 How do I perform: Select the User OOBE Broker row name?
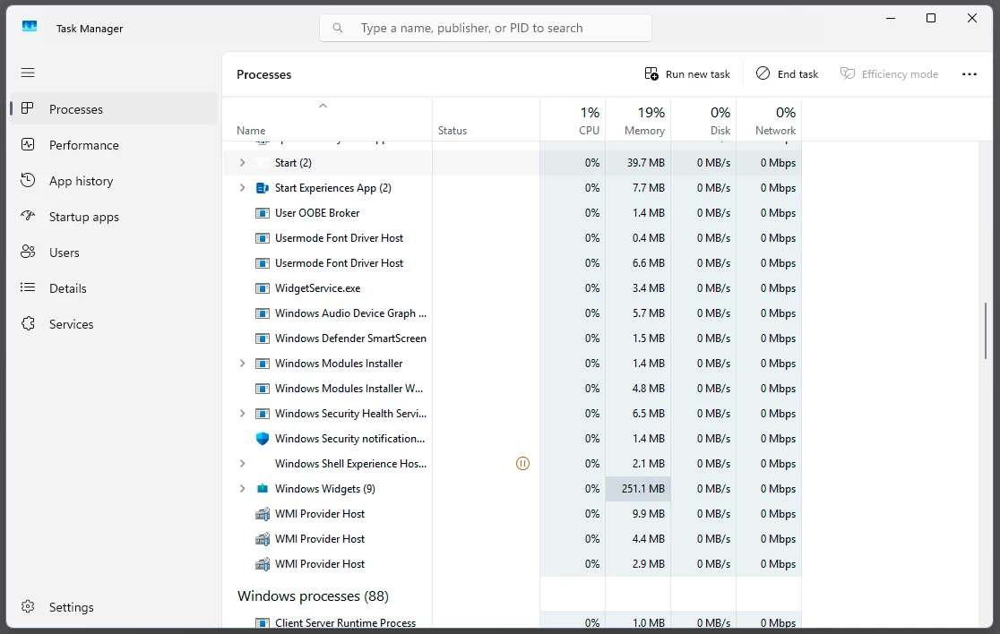click(x=317, y=213)
